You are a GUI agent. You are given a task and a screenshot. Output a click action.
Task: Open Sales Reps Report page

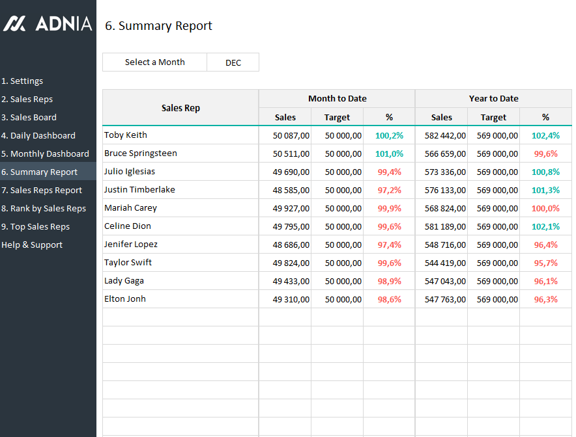(x=42, y=191)
